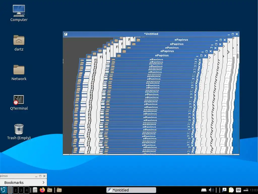Viewport: 258px width, 194px height.
Task: Minimize the *Untitled window
Action: tap(229, 34)
